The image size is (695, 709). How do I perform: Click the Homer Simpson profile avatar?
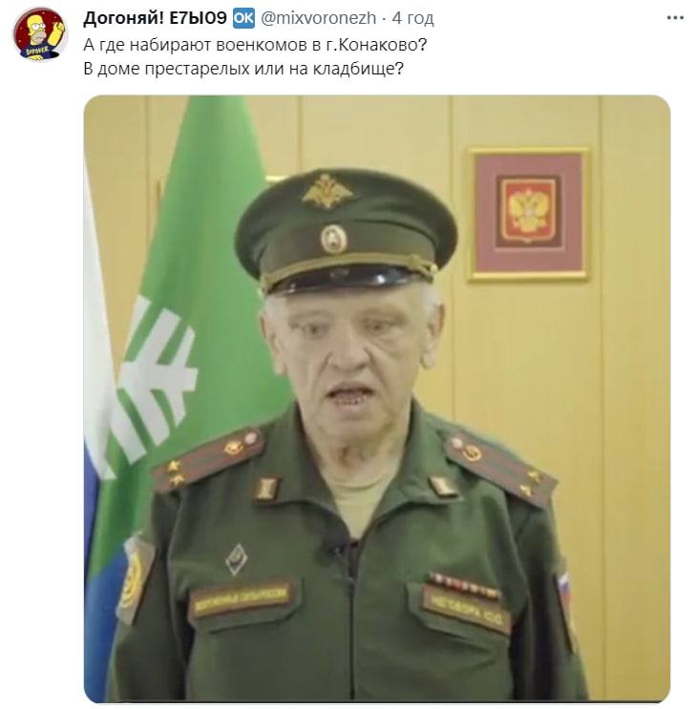click(40, 34)
